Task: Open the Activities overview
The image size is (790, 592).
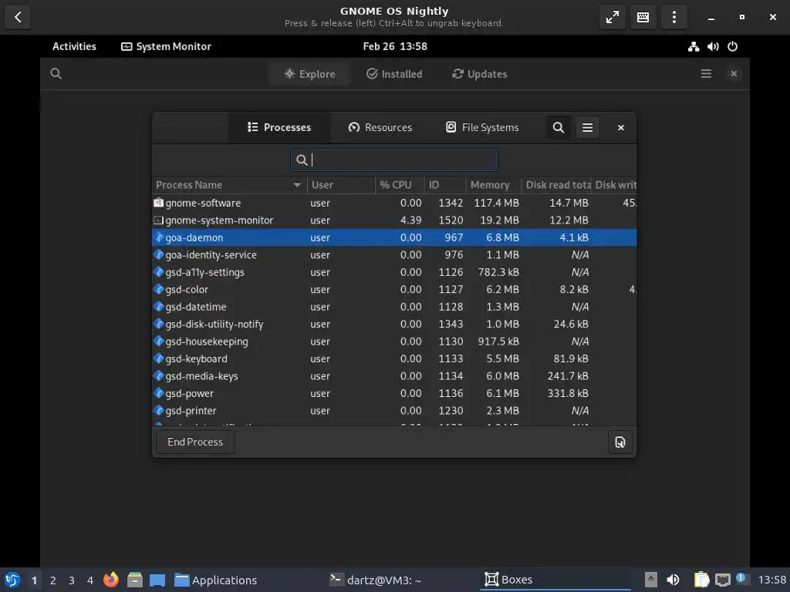Action: (74, 46)
